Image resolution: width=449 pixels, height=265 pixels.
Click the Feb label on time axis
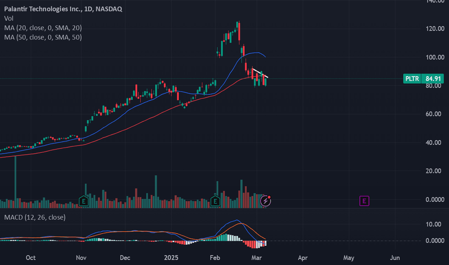point(215,258)
